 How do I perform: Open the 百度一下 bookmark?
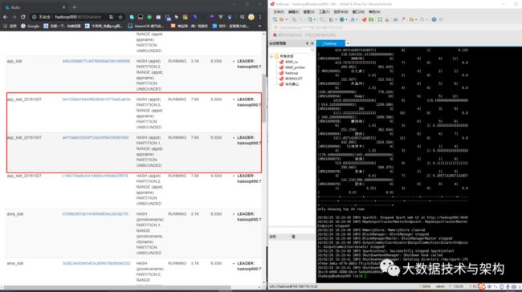[62, 26]
